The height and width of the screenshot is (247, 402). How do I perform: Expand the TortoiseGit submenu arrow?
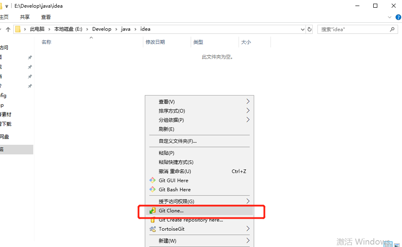(x=248, y=229)
